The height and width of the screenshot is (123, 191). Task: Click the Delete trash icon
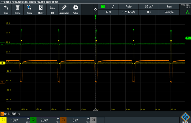click(18, 9)
